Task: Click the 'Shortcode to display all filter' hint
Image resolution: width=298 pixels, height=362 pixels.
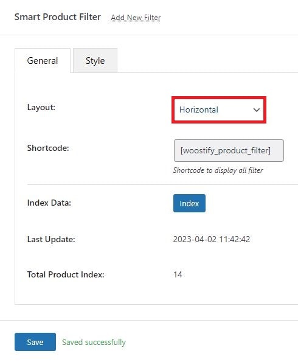Action: (218, 170)
